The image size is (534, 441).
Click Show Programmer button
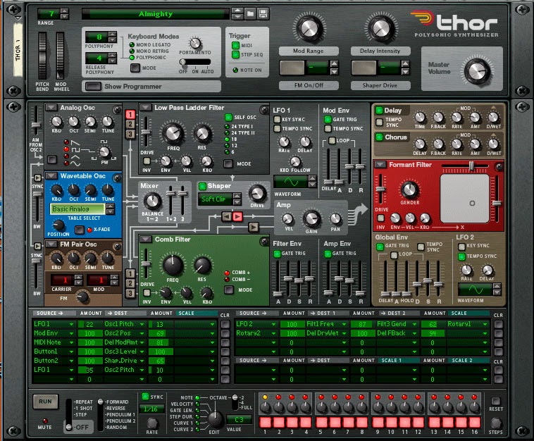pyautogui.click(x=93, y=87)
